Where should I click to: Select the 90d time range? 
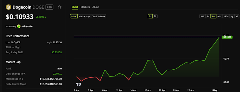click(219, 16)
